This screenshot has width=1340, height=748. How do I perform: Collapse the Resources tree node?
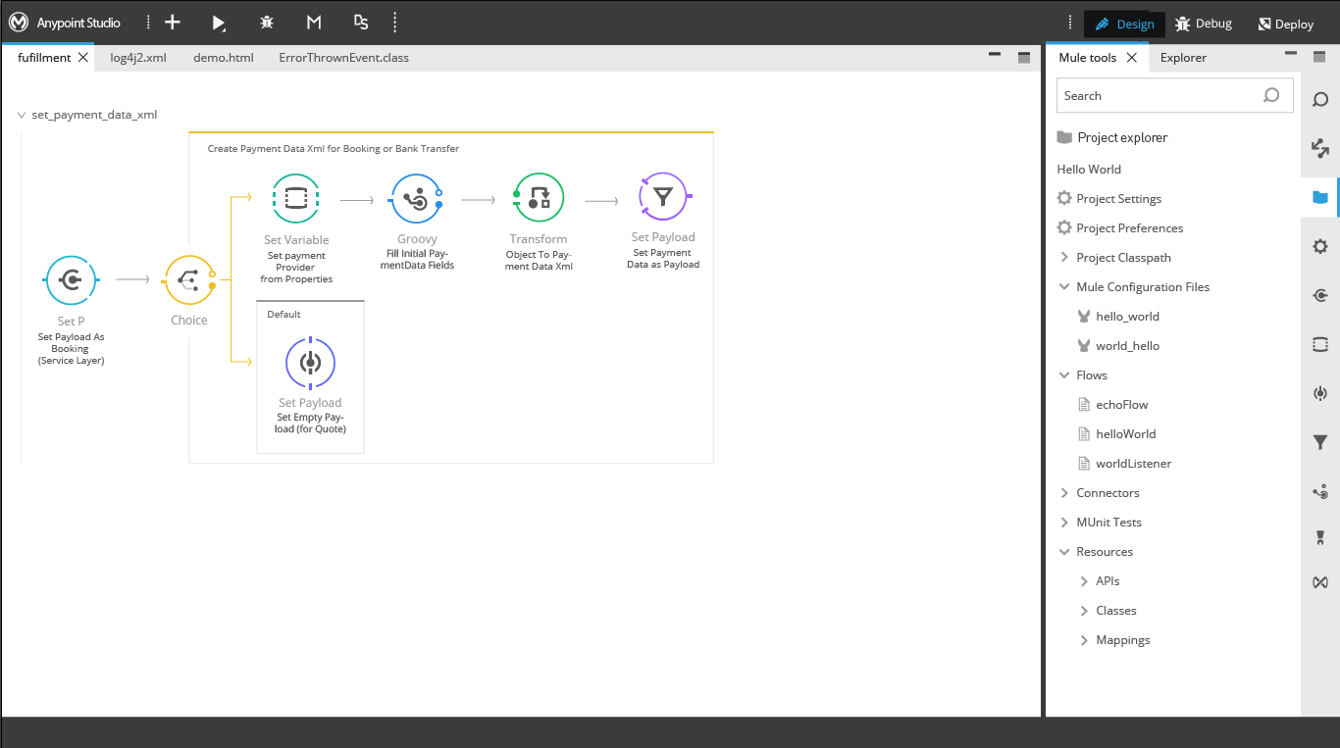[1064, 551]
